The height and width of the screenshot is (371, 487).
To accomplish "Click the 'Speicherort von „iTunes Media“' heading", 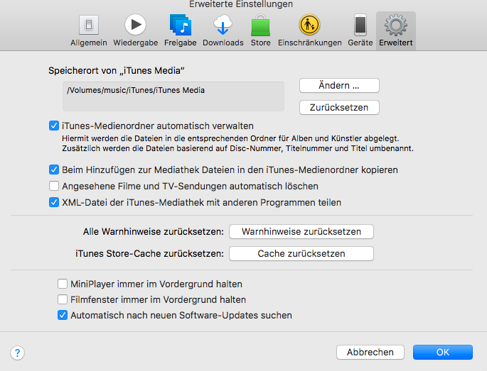I will click(x=117, y=71).
